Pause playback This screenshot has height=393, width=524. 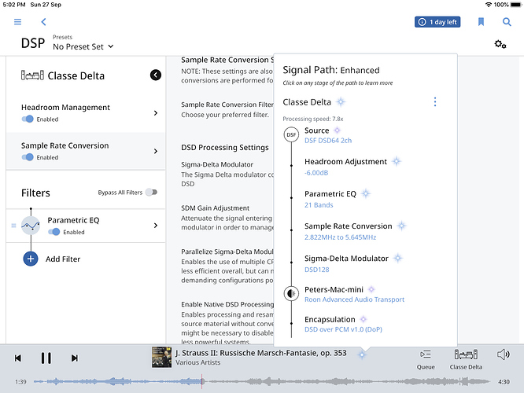point(46,358)
